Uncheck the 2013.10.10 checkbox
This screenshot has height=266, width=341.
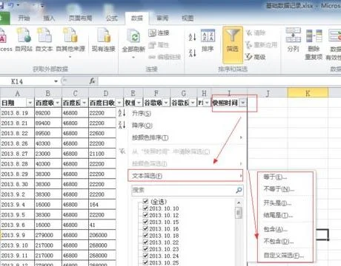point(145,208)
